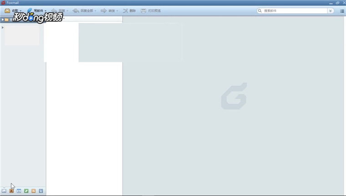
Task: Collapse sidebar with small chevron above mail icon
Action: 4,187
